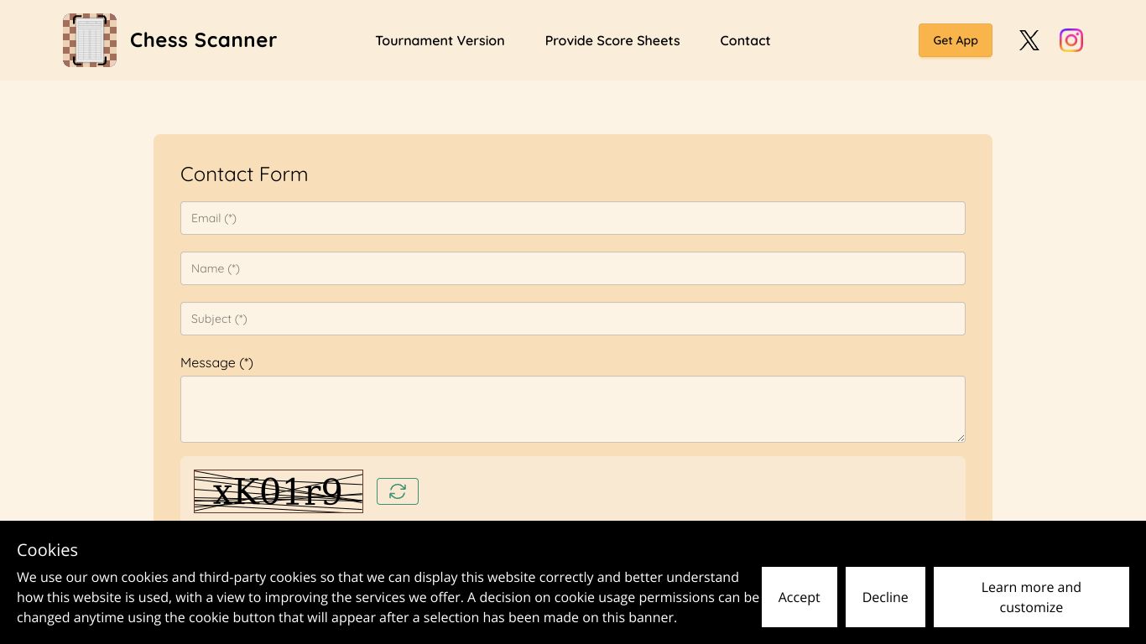Refresh the captcha image
The height and width of the screenshot is (644, 1146).
point(397,491)
